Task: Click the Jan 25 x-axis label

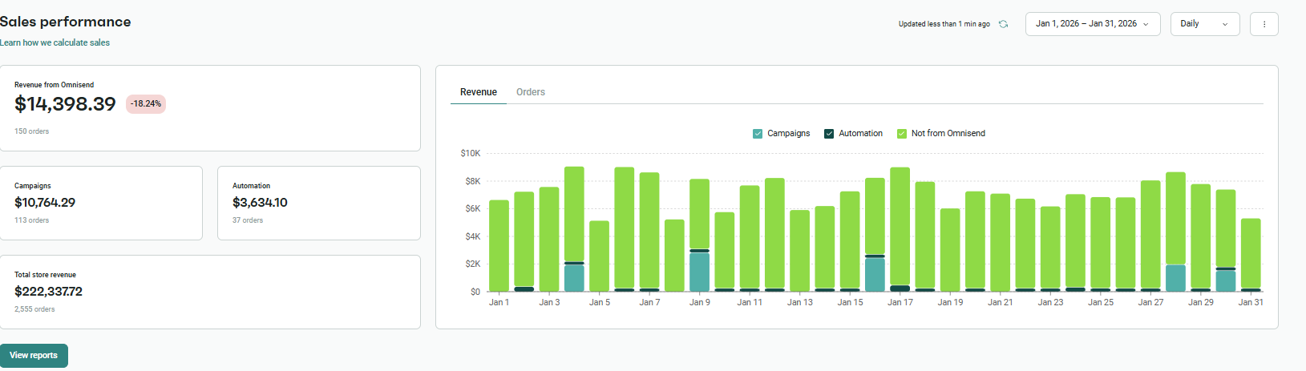Action: (x=1101, y=302)
